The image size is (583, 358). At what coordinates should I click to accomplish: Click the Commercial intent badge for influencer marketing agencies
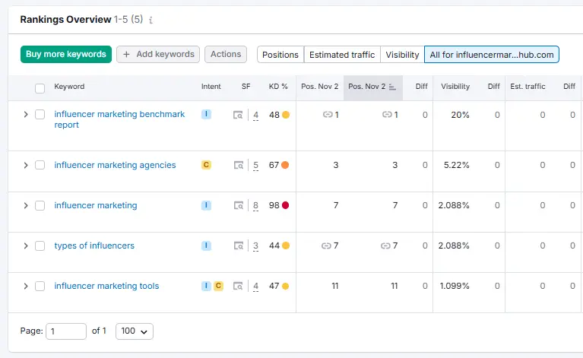(x=206, y=165)
